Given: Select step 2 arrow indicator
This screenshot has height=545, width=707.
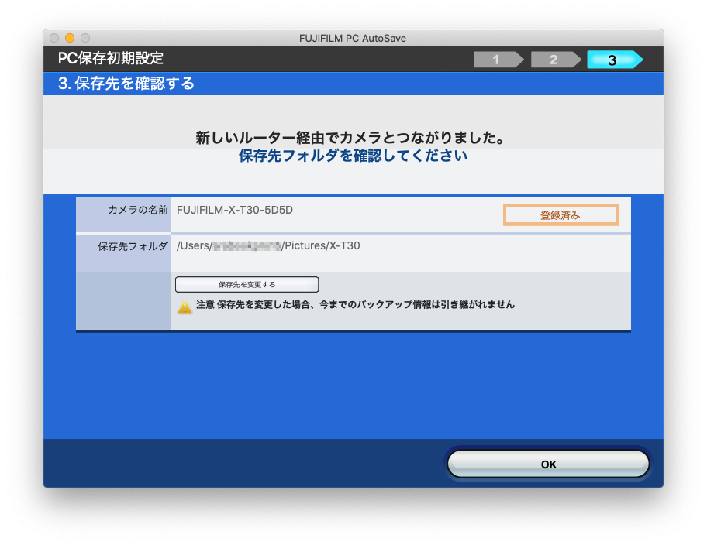Looking at the screenshot, I should coord(556,60).
